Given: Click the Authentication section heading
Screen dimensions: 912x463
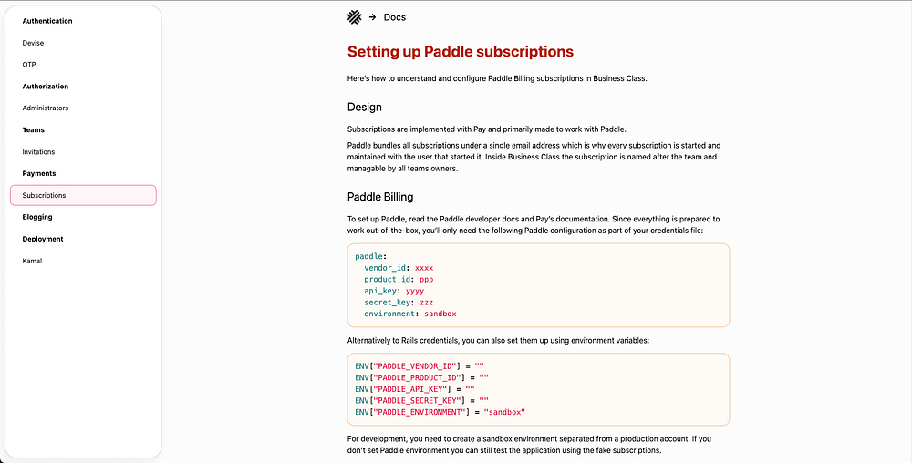Looking at the screenshot, I should 47,21.
